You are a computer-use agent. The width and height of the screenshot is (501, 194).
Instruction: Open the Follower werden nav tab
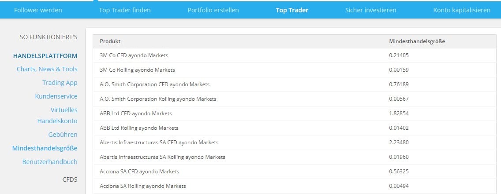pos(38,10)
